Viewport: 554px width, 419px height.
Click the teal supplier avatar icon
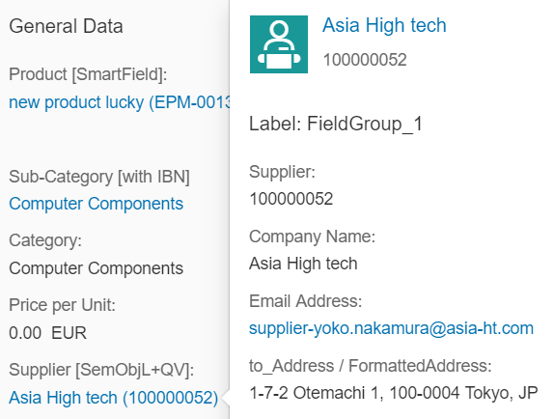pos(279,44)
